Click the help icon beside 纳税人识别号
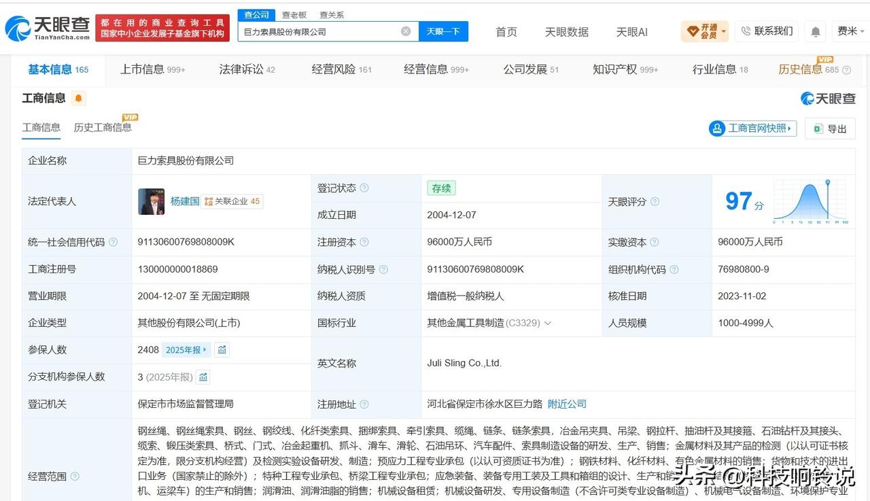The width and height of the screenshot is (870, 501). [x=383, y=269]
